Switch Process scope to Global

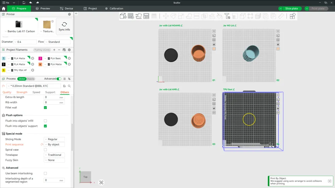pyautogui.click(x=22, y=79)
